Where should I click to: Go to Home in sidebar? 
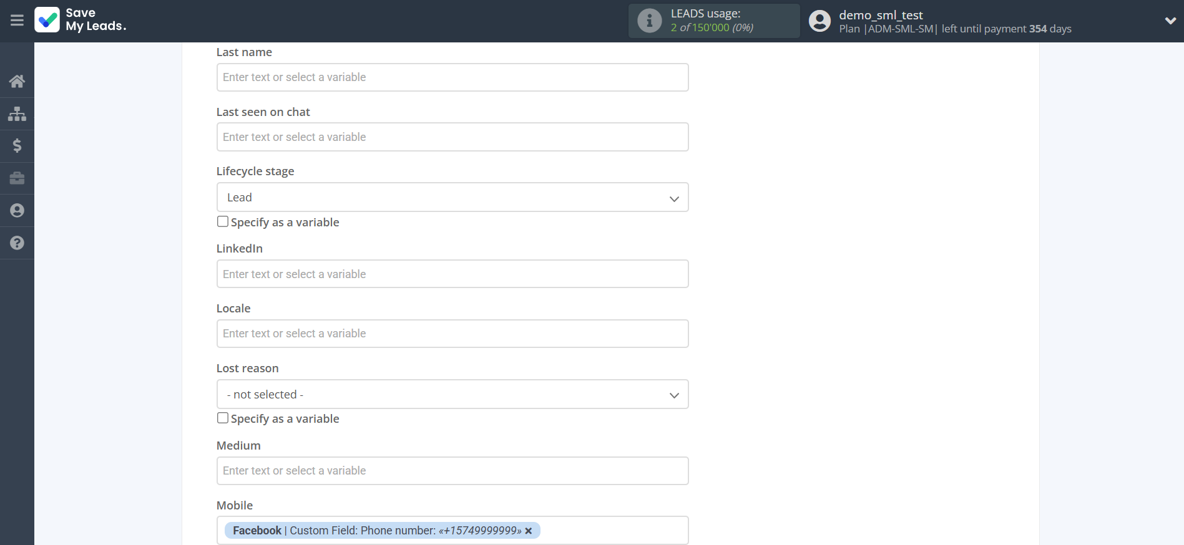[17, 81]
